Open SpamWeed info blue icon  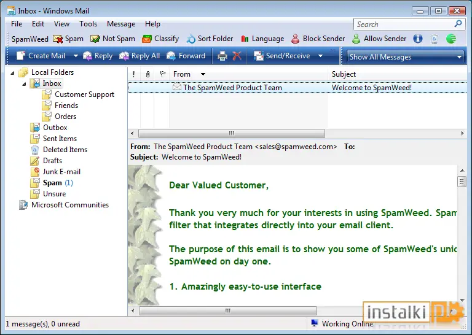pyautogui.click(x=418, y=39)
